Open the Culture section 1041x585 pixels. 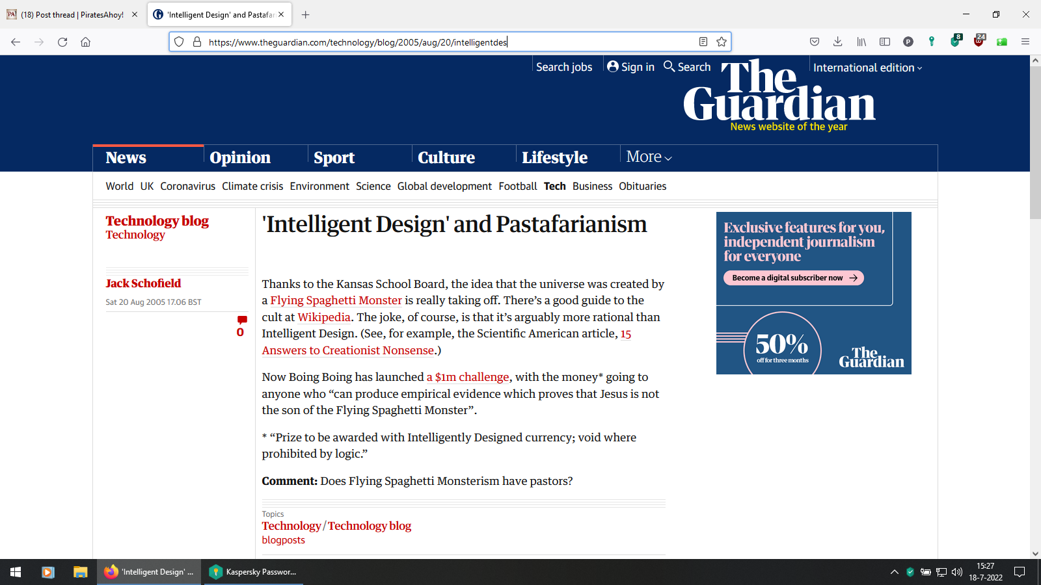[446, 158]
